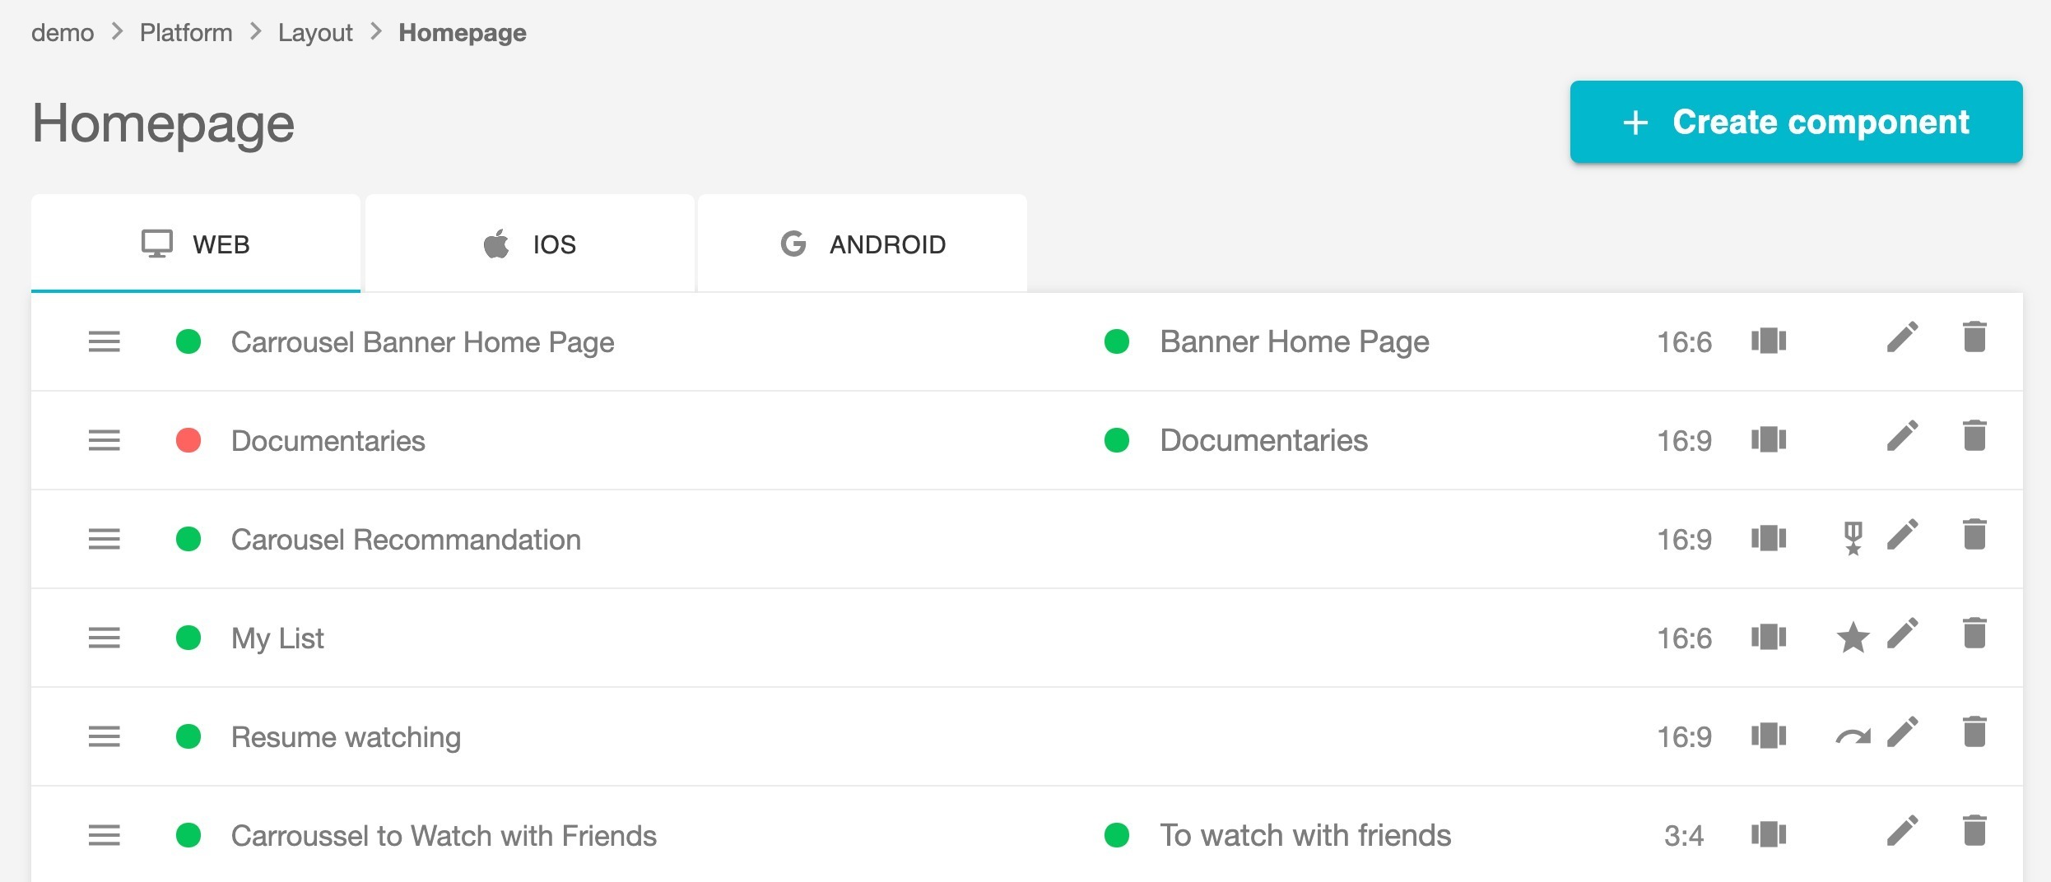The image size is (2051, 882).
Task: Delete the Documentaries component
Action: (1974, 435)
